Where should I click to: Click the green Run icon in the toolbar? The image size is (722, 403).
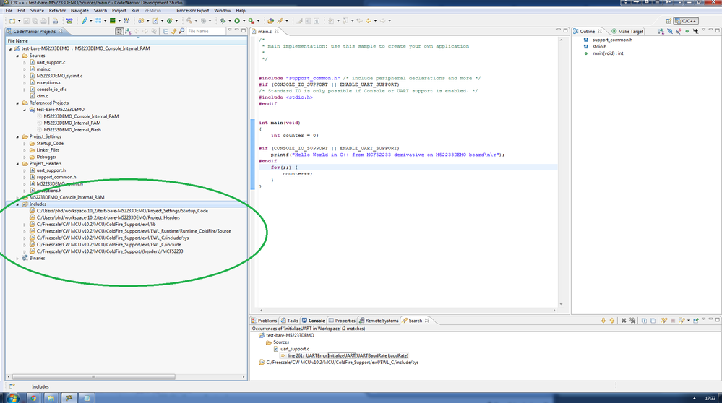point(236,21)
